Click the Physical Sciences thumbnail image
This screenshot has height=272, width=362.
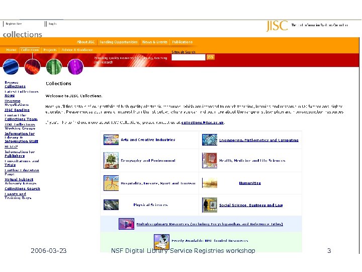tap(111, 205)
